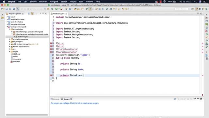Switch to the Console tab
The width and height of the screenshot is (209, 118).
(55, 99)
